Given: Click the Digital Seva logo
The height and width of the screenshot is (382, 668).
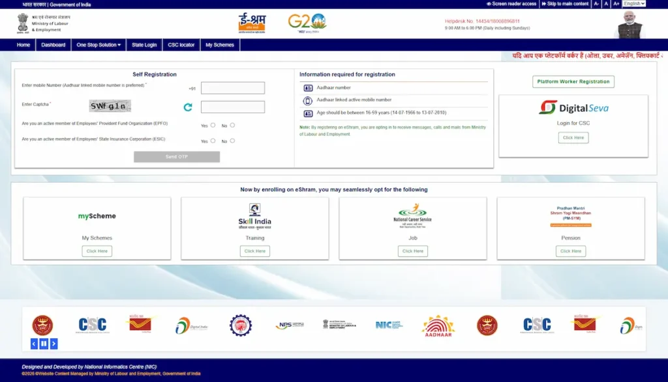Looking at the screenshot, I should (573, 107).
